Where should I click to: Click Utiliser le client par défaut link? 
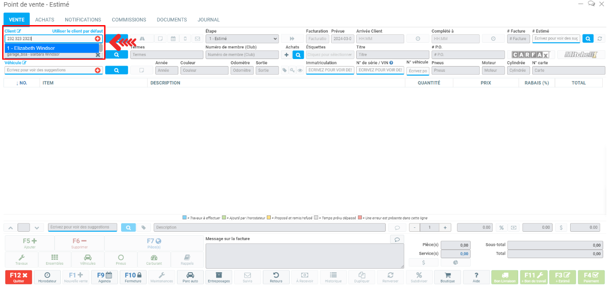[x=77, y=31]
